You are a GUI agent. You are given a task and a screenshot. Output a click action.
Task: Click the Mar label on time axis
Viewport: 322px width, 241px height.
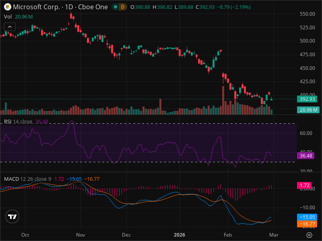274,235
